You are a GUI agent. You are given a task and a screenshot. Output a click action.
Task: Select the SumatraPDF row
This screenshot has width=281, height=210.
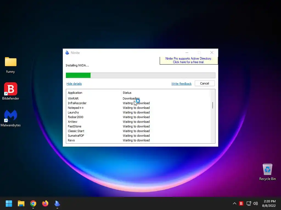tap(138, 136)
